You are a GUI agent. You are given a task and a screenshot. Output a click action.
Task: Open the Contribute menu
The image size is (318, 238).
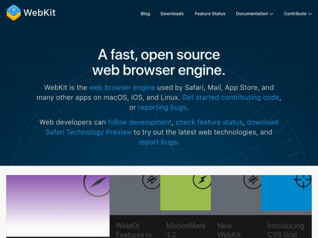(x=297, y=14)
